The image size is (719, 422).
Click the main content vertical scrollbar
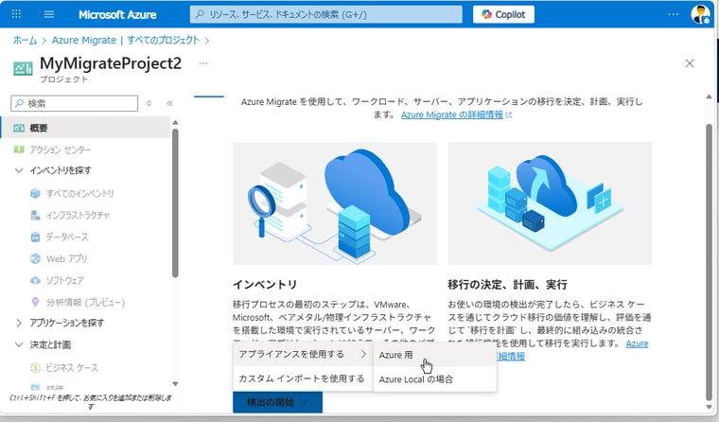pos(709,261)
